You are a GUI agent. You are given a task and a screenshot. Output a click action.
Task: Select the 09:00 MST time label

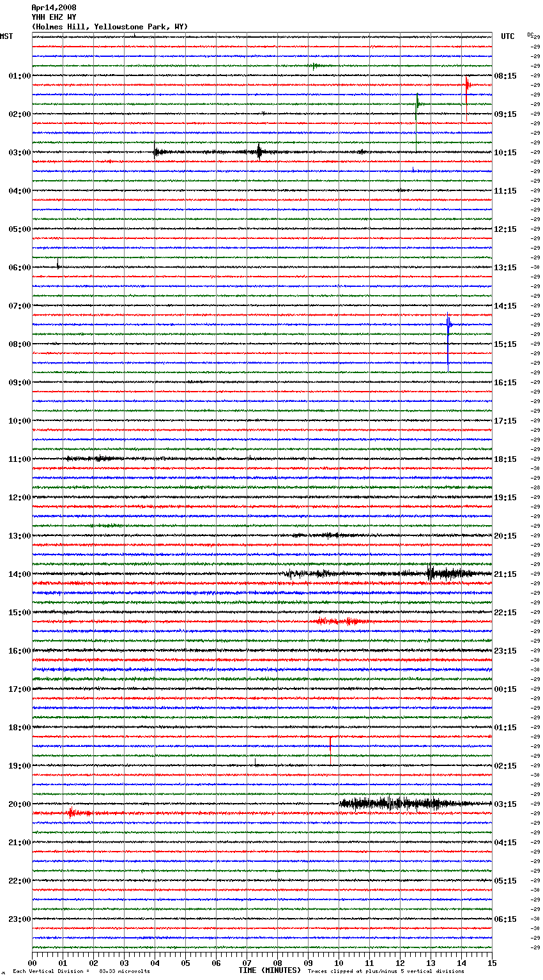click(19, 383)
